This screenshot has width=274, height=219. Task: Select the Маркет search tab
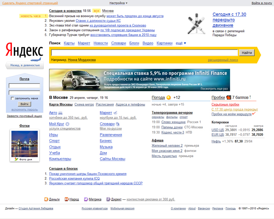click(x=84, y=43)
